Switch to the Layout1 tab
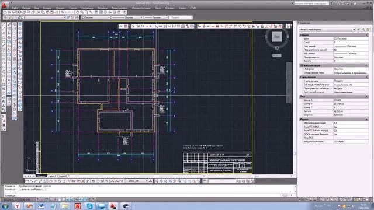The height and width of the screenshot is (210, 374). pos(52,176)
